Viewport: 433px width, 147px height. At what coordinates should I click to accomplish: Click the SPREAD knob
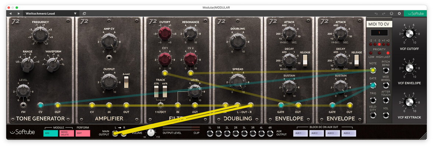[x=238, y=82]
